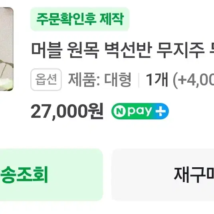
Task: Open the 머블 원목 벽선반 product title
Action: 123,50
